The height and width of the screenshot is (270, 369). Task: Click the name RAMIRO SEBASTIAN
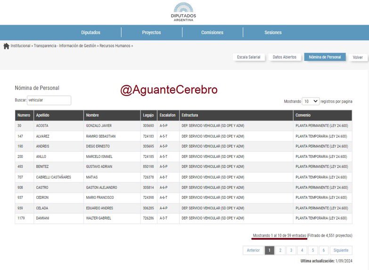coord(101,136)
